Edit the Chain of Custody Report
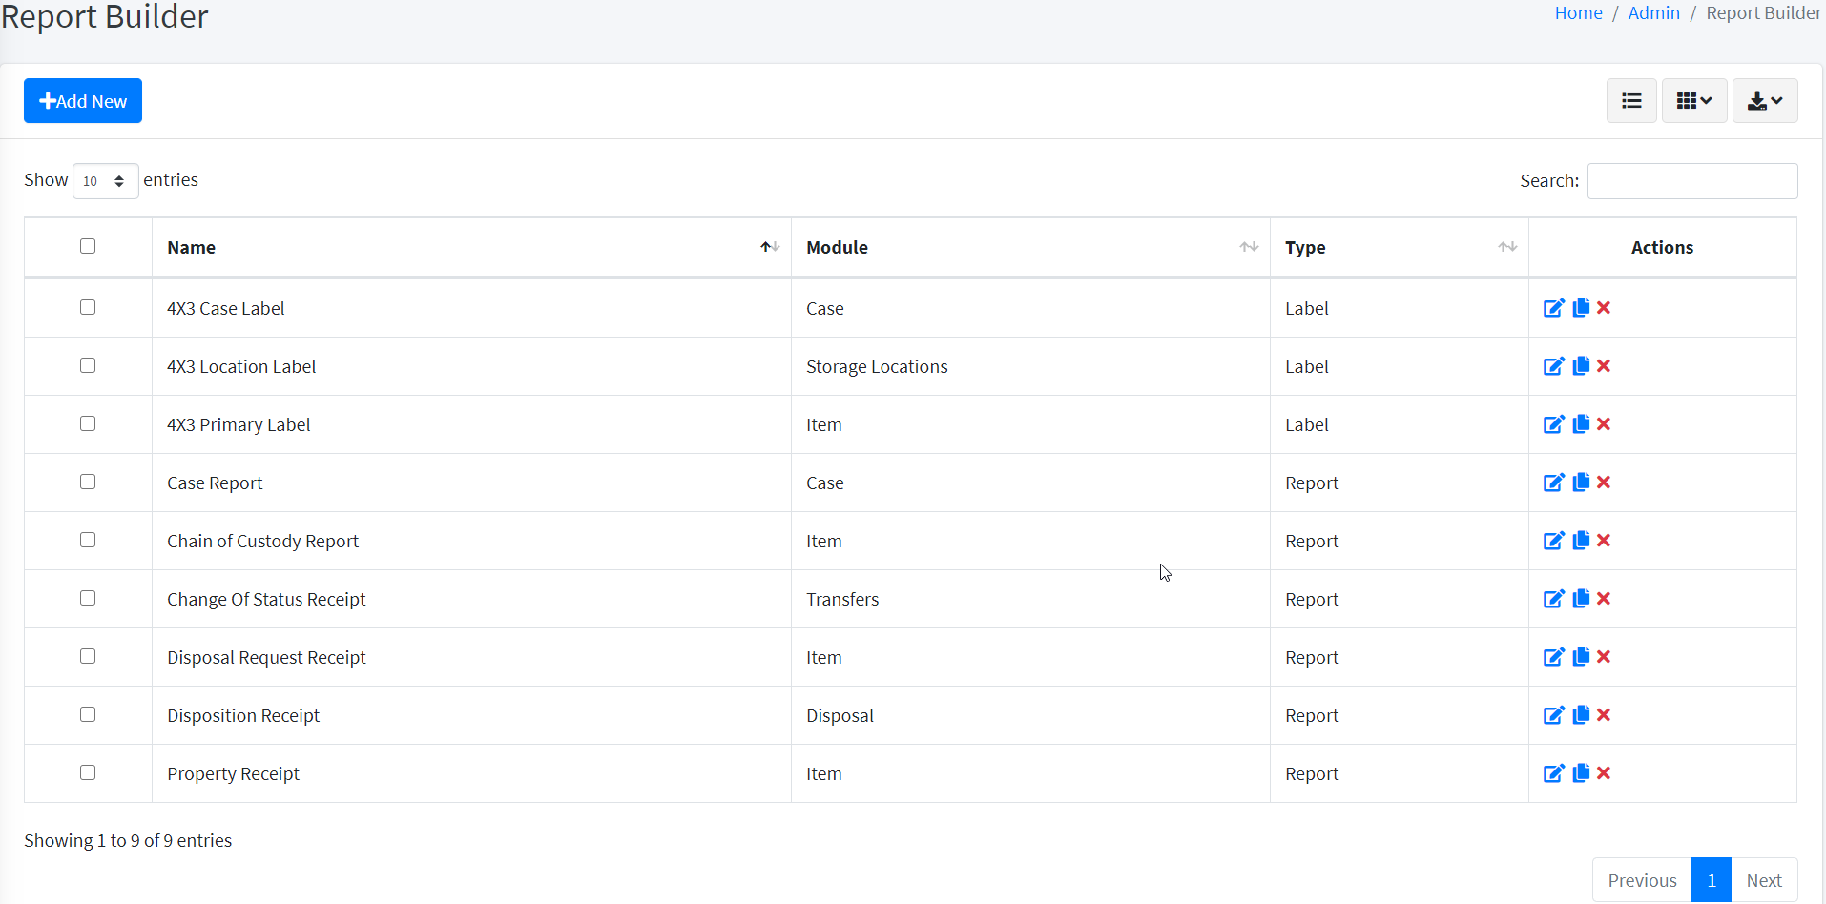The image size is (1826, 904). coord(1554,541)
